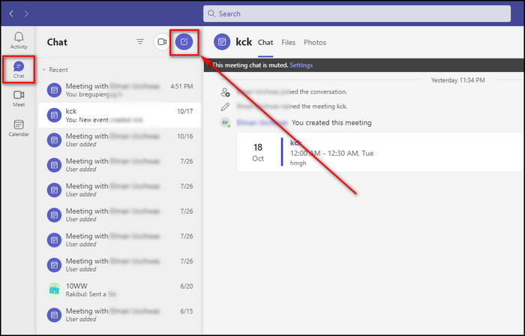Start a Meet now video call
Viewport: 525px width, 336px height.
tap(162, 42)
